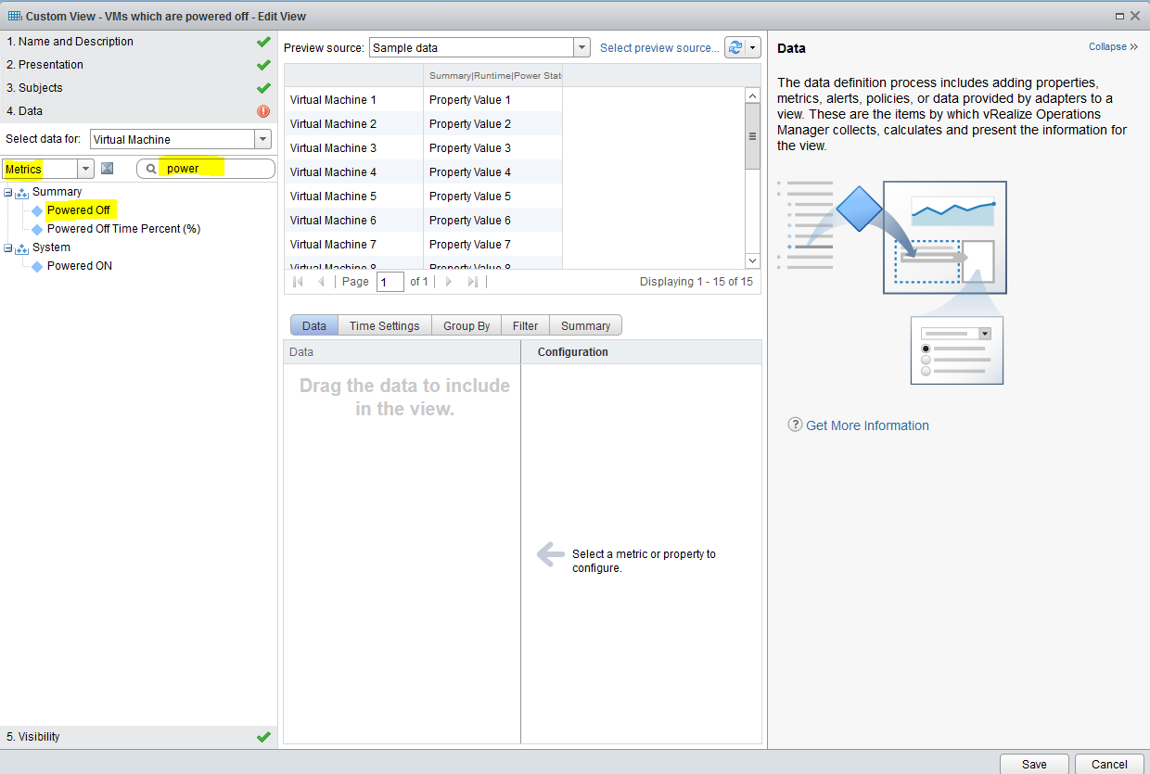Open the Get More Information link
1150x774 pixels.
click(x=867, y=425)
